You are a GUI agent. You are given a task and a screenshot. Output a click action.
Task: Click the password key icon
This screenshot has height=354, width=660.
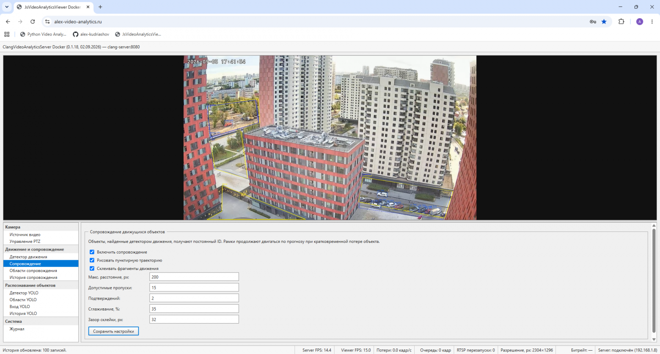click(593, 22)
